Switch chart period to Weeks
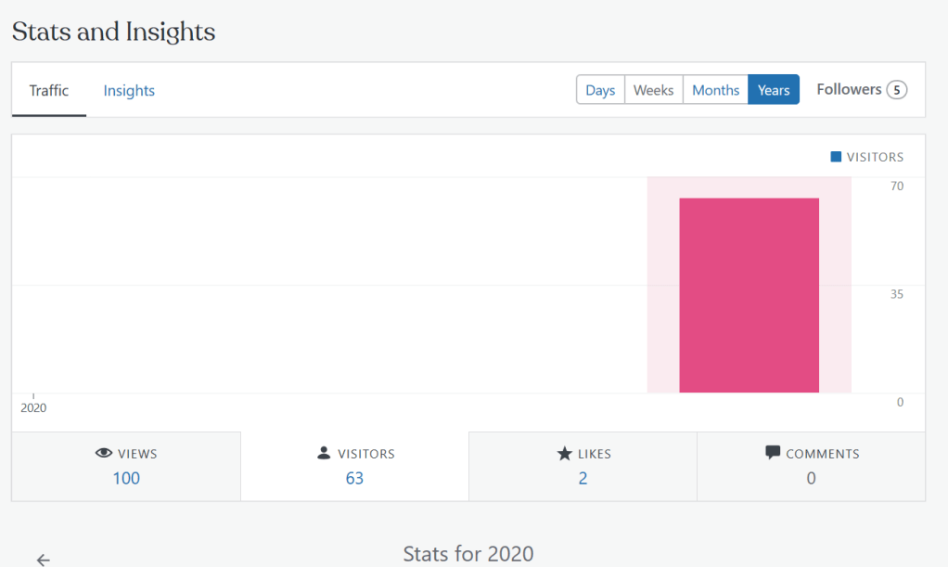Image resolution: width=948 pixels, height=567 pixels. [653, 90]
